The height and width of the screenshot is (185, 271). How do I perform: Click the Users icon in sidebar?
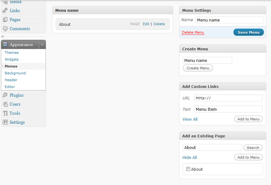coord(5,104)
